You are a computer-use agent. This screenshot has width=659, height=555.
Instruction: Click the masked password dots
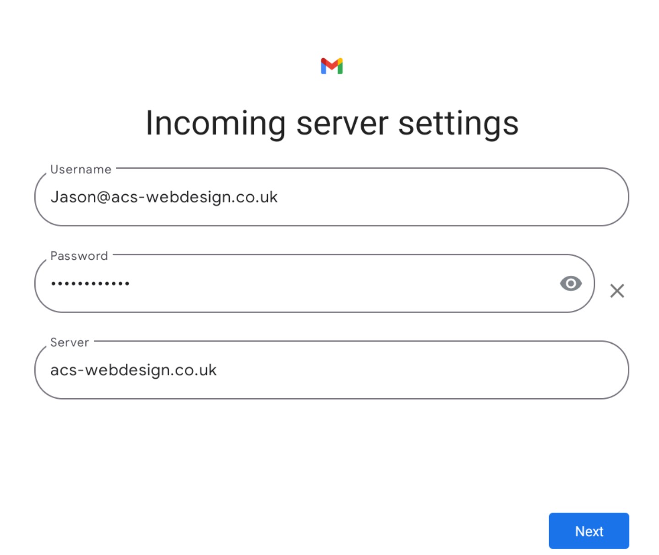(x=90, y=284)
